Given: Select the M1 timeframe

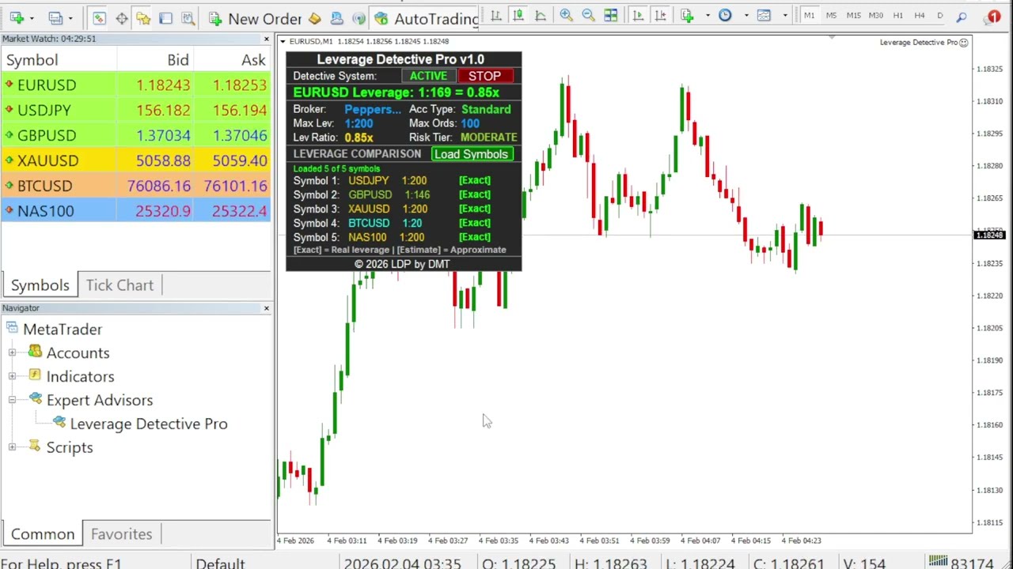Looking at the screenshot, I should 809,16.
